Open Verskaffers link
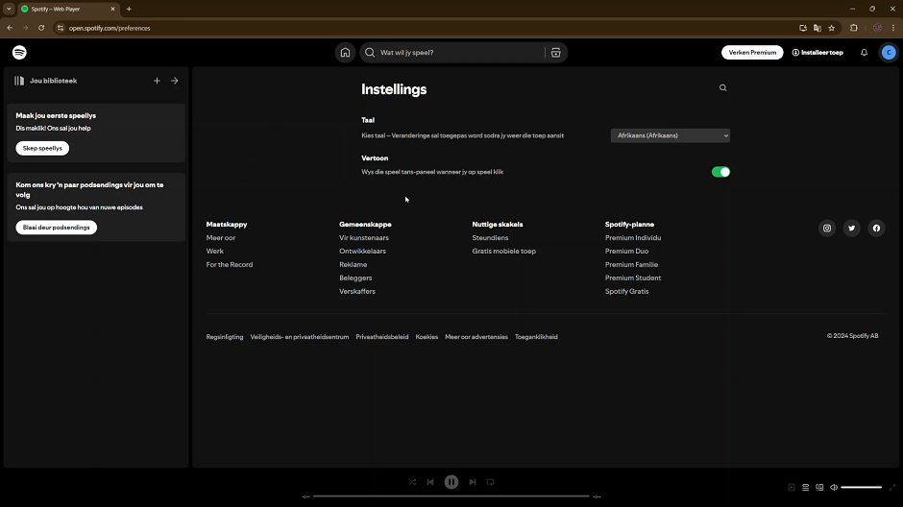 pyautogui.click(x=357, y=291)
